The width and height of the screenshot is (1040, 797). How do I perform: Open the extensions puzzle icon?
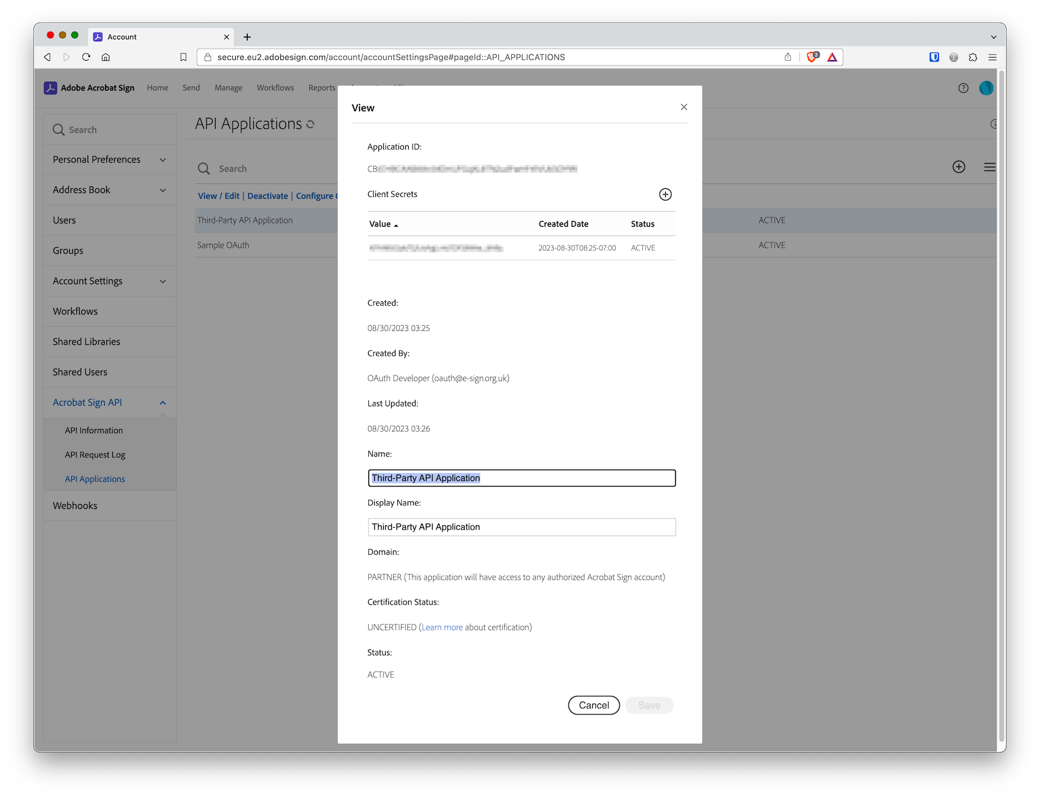point(973,57)
